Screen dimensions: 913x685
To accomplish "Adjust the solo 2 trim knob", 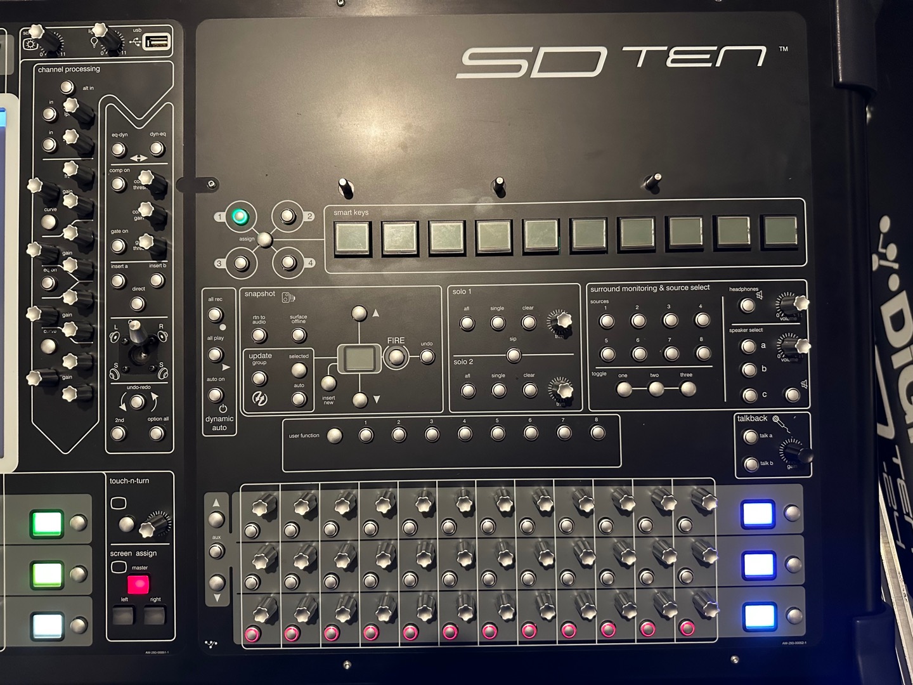I will click(x=562, y=388).
